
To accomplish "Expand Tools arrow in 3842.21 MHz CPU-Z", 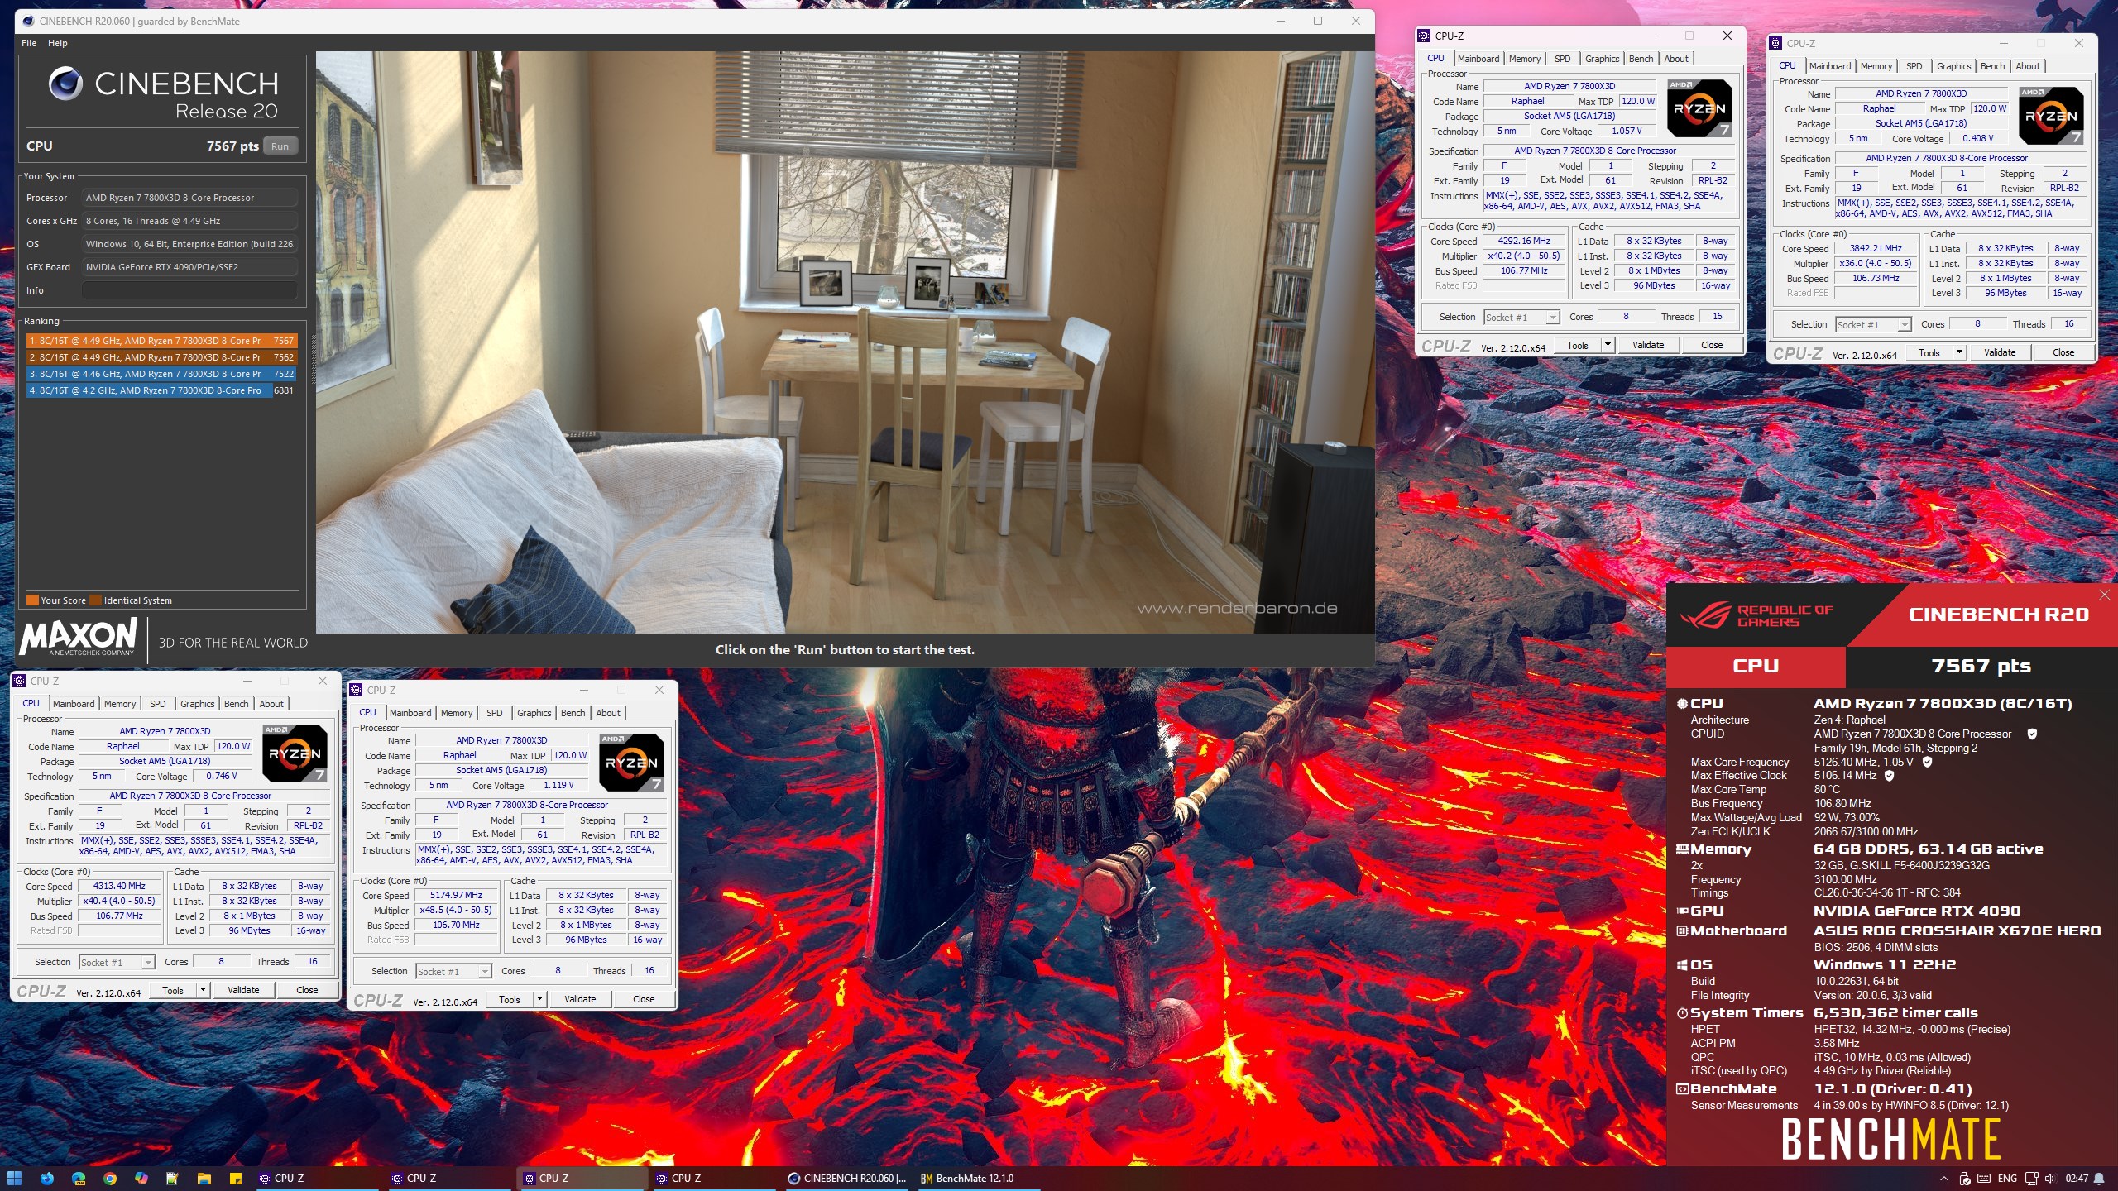I will coord(1959,352).
